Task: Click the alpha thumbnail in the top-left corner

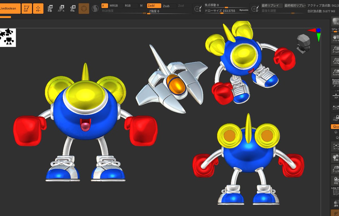Action: tap(8, 37)
